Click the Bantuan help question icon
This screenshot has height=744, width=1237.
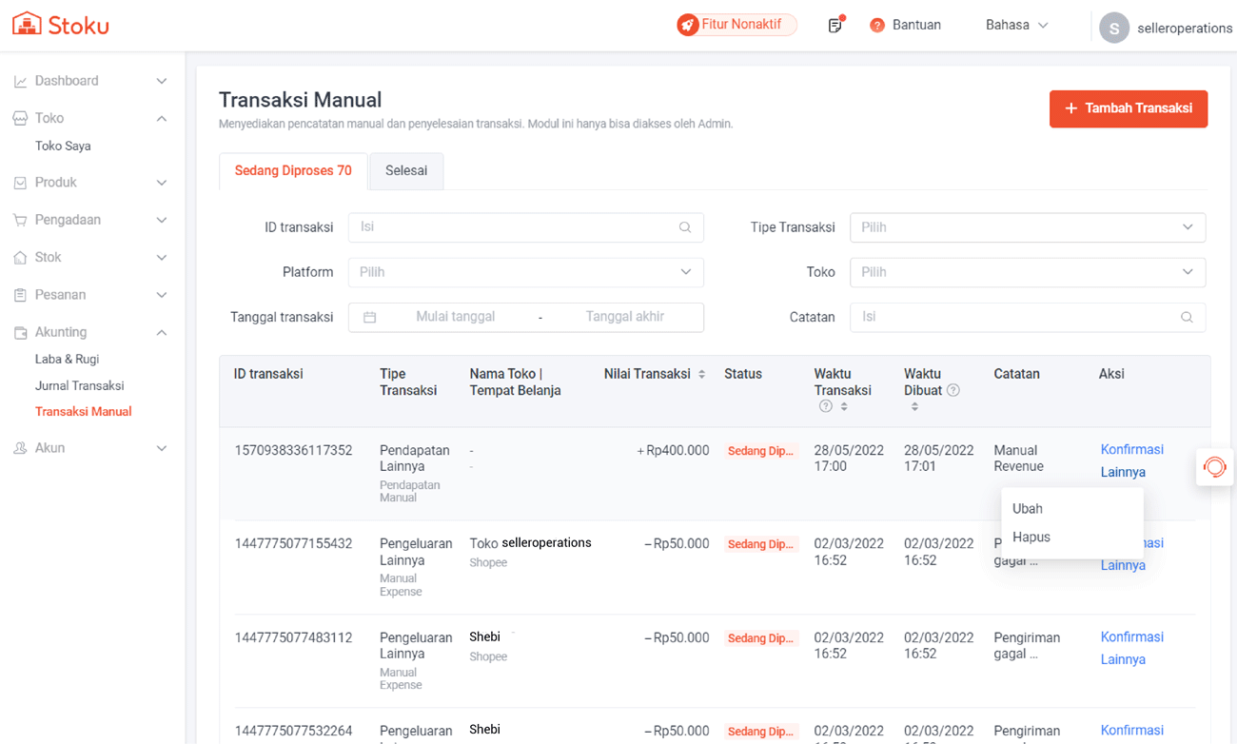click(x=877, y=26)
